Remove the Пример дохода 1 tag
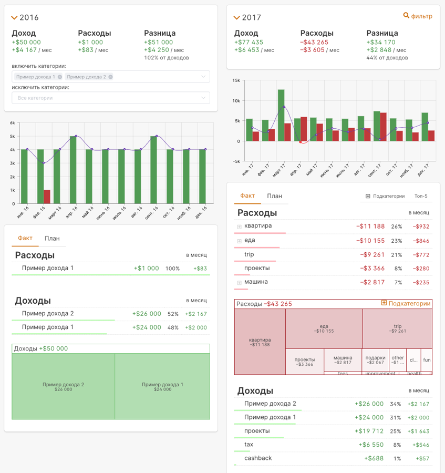This screenshot has width=445, height=473. 60,77
